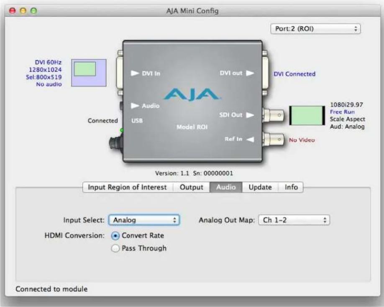
Task: Select the Audio tab
Action: click(x=226, y=187)
